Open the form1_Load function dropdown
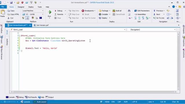The height and width of the screenshot is (104, 185). [68, 29]
